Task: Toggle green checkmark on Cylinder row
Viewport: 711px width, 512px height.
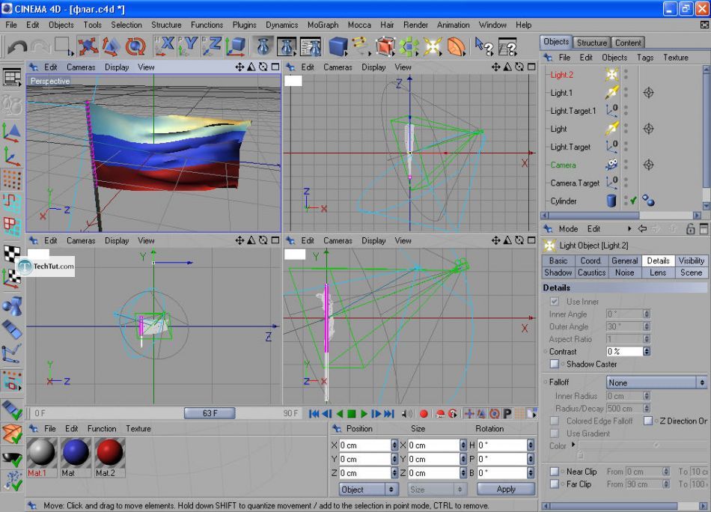Action: point(633,200)
